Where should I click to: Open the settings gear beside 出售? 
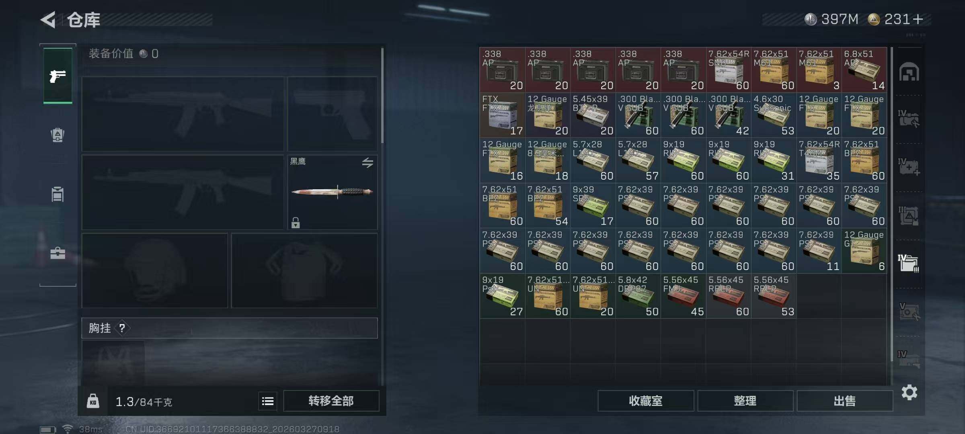tap(910, 392)
